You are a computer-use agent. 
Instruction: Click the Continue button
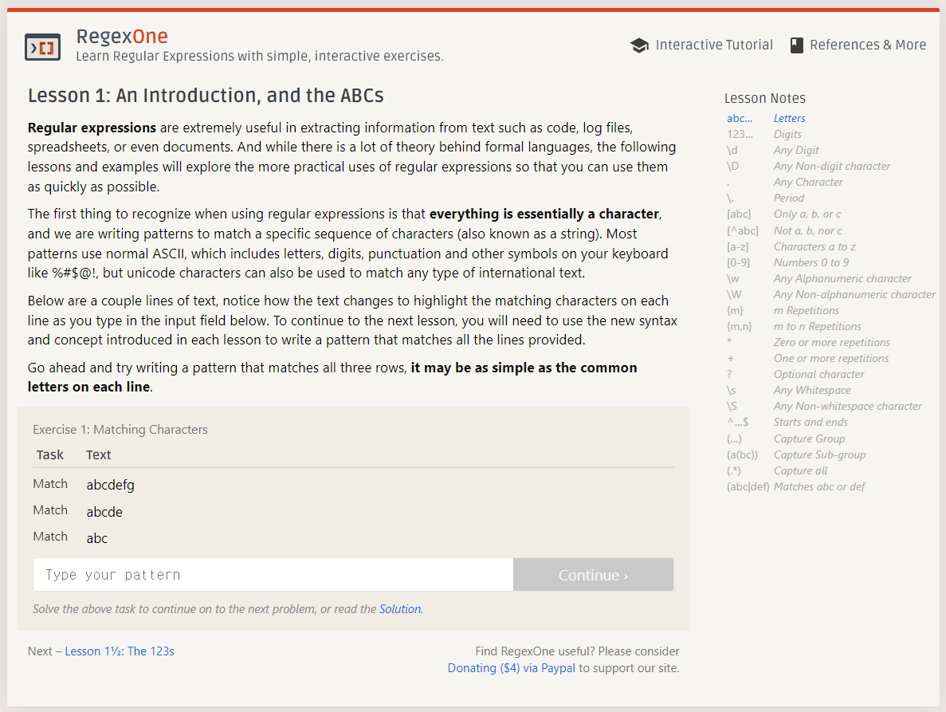593,574
